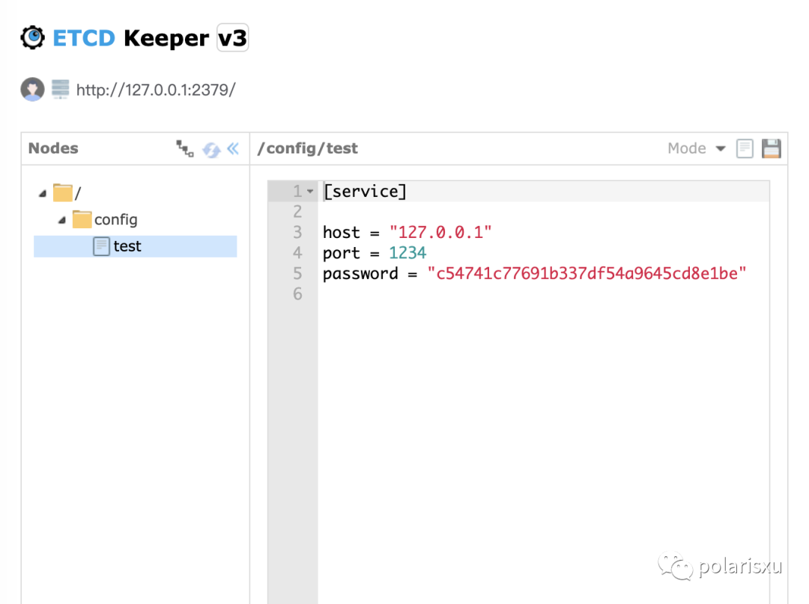
Task: Click line number 4 in the gutter
Action: (x=297, y=253)
